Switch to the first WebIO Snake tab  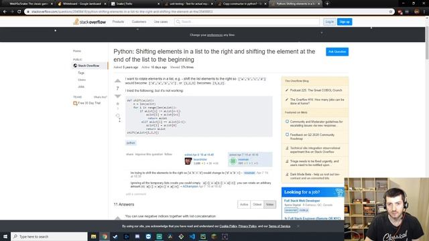(27, 4)
